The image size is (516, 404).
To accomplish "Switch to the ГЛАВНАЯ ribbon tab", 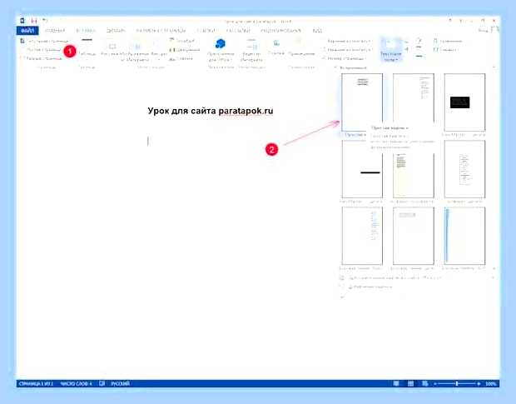I will tap(55, 31).
